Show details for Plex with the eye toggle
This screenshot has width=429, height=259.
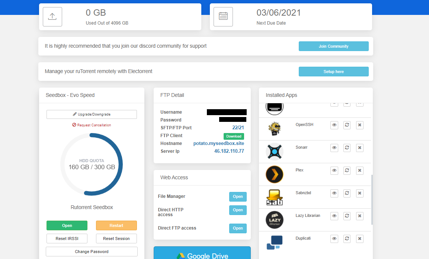(x=334, y=170)
